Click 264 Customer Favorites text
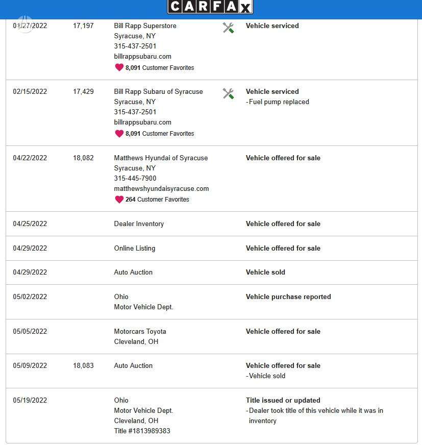 157,199
